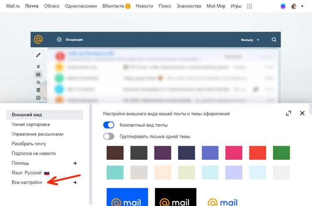Image resolution: width=312 pixels, height=206 pixels.
Task: Open Умная сортировка section
Action: pos(31,124)
